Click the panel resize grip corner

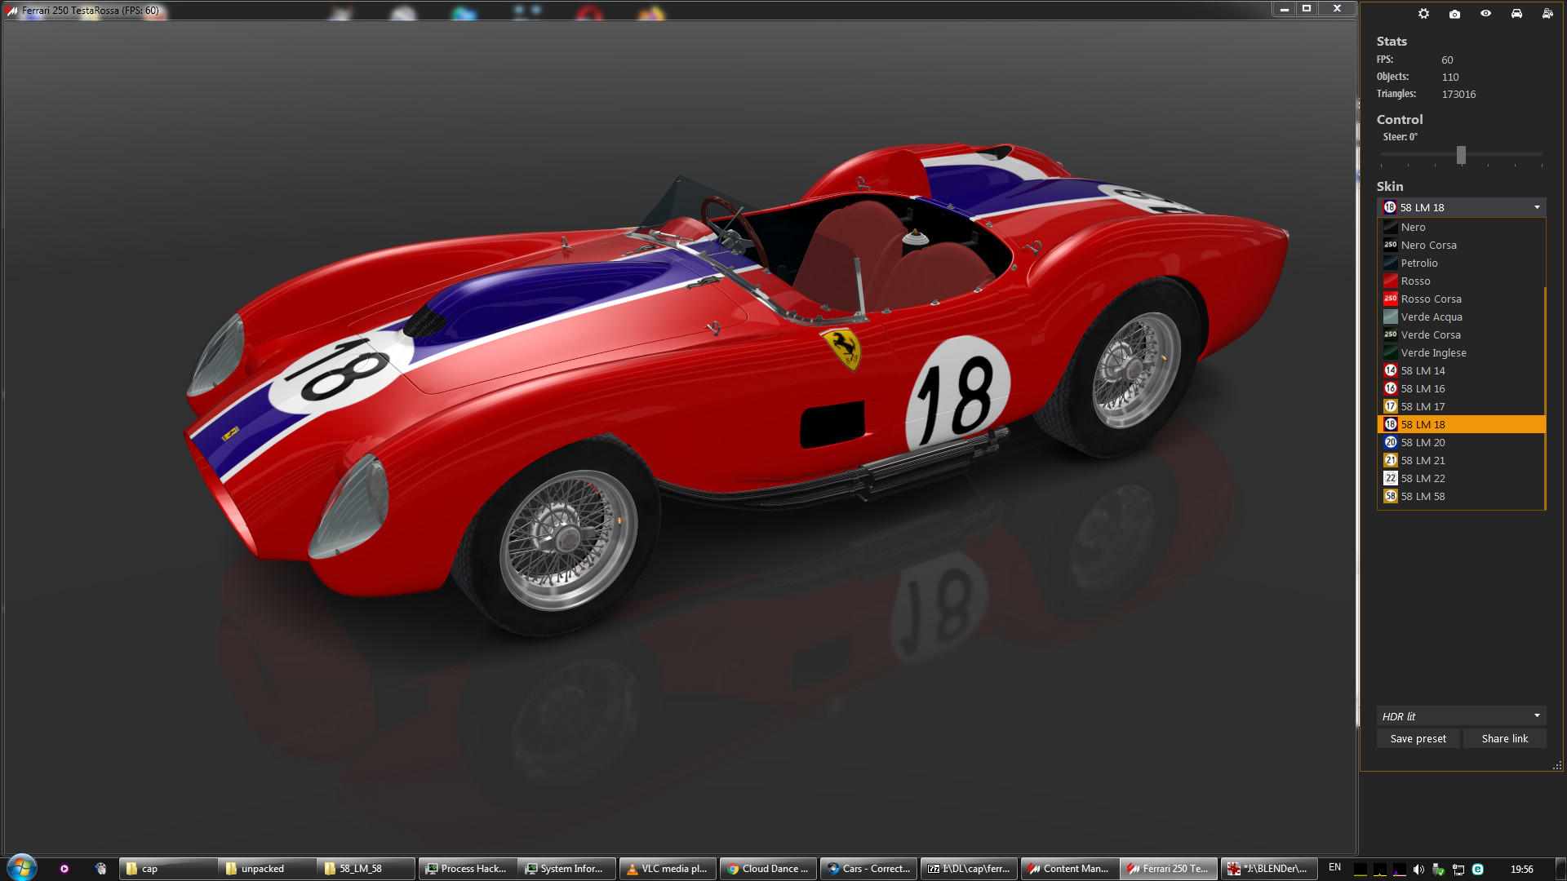(1557, 765)
